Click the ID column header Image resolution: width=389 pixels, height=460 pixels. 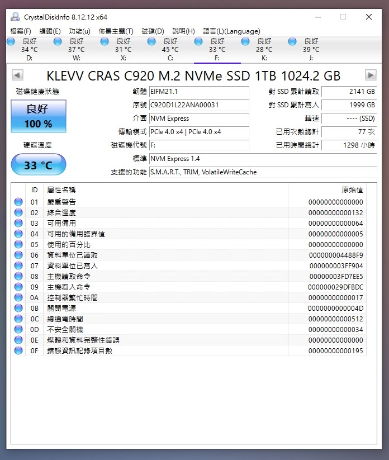coord(34,190)
